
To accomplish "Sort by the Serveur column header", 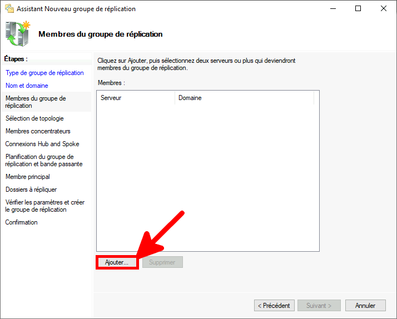I will 136,98.
